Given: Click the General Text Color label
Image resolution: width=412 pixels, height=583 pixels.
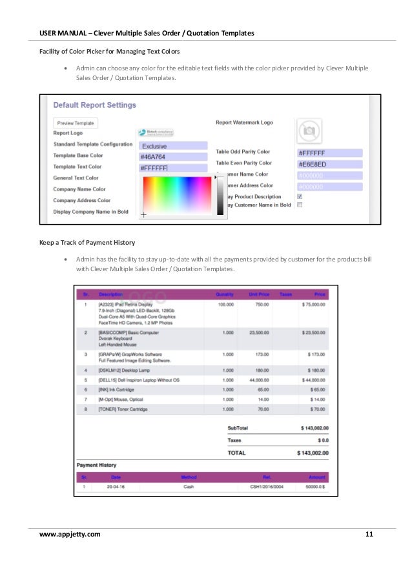Looking at the screenshot, I should coord(76,178).
